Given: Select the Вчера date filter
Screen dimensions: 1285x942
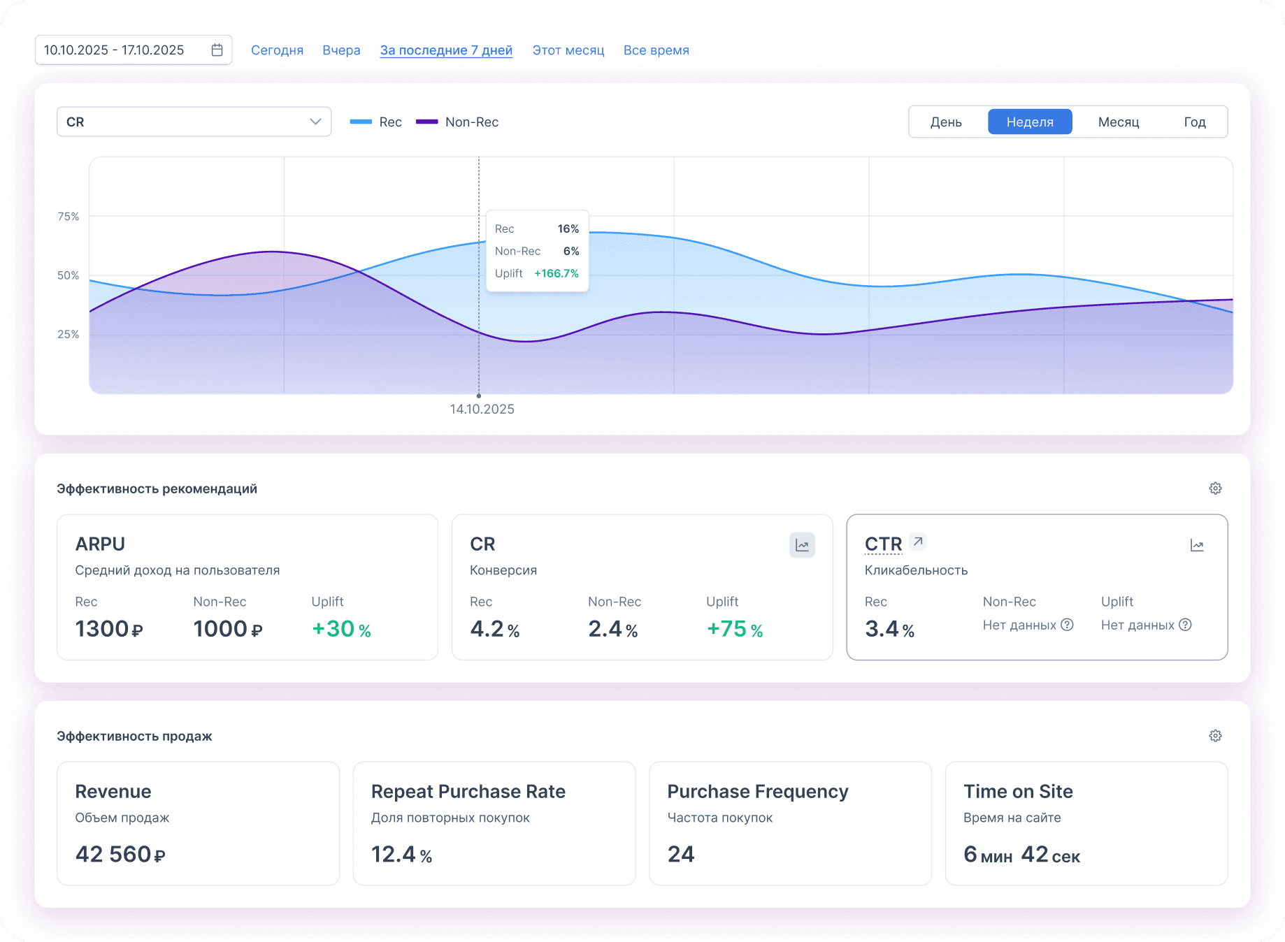Looking at the screenshot, I should pyautogui.click(x=341, y=50).
